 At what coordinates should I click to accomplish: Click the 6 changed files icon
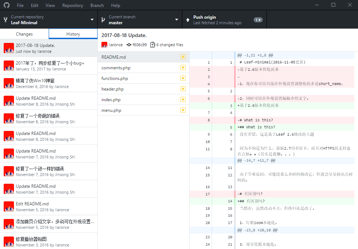[153, 45]
